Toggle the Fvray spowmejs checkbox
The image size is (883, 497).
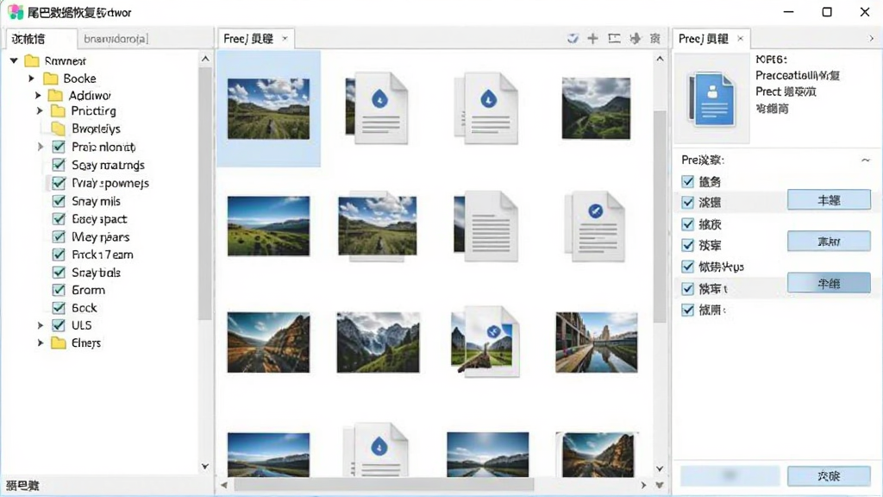pyautogui.click(x=59, y=183)
